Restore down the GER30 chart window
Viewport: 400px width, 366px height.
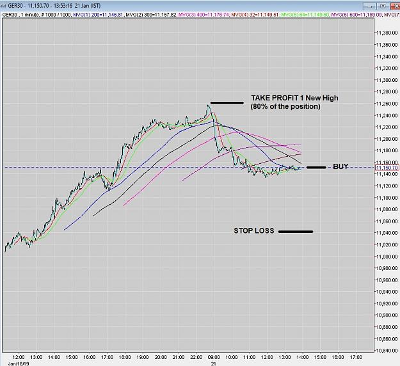(x=382, y=6)
